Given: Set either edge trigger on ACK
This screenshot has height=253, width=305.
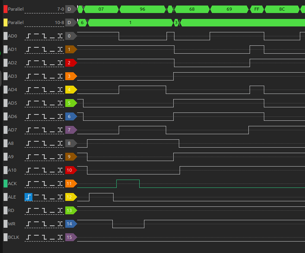Looking at the screenshot, I should [60, 184].
